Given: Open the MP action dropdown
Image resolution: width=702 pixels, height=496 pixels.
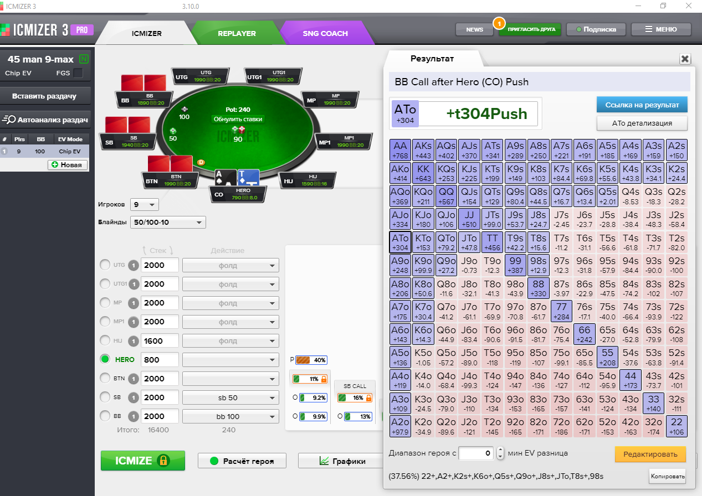Looking at the screenshot, I should tap(230, 303).
